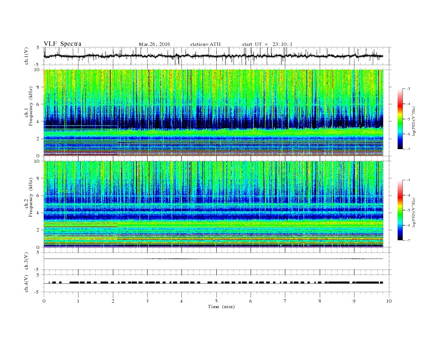Image resolution: width=438 pixels, height=338 pixels.
Task: Click the "2" tick on the Time axis
Action: (x=113, y=301)
